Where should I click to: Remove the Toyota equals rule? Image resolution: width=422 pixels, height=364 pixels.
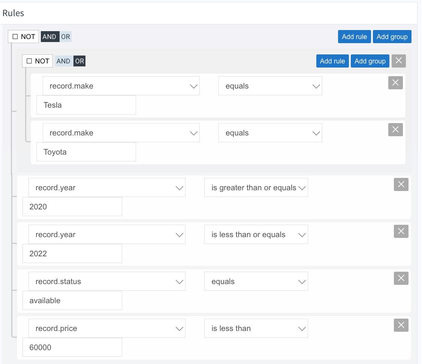(395, 129)
